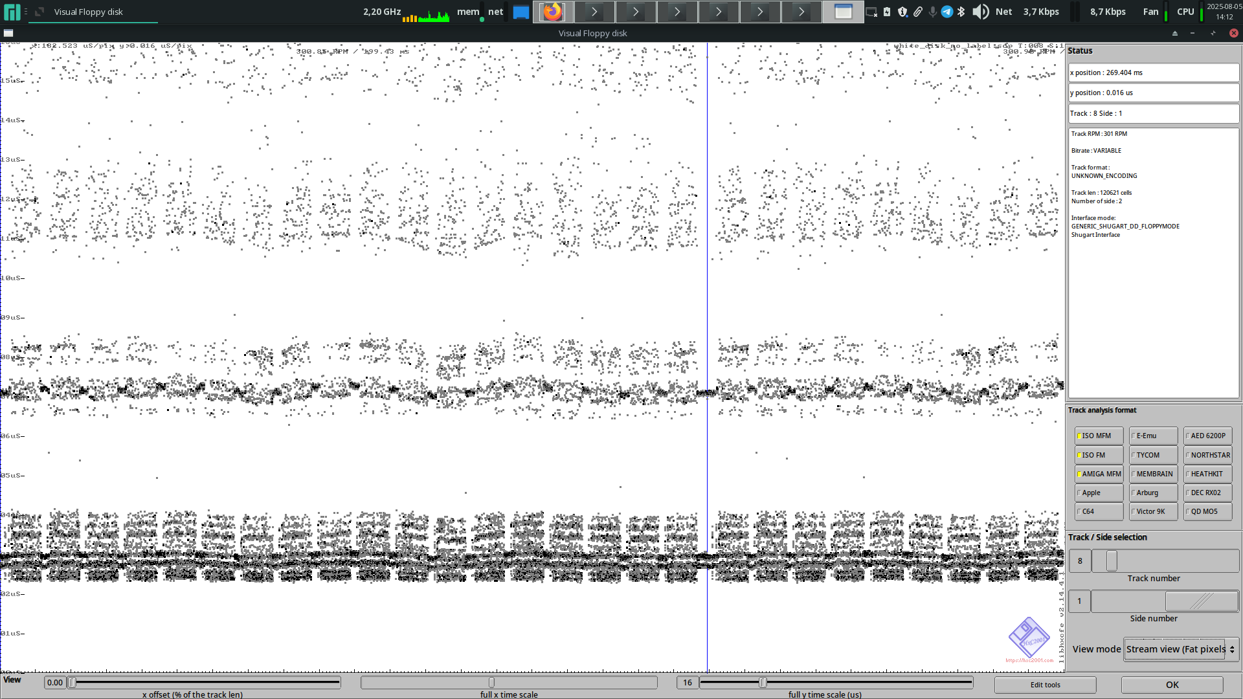Click the x offset value field 0.00

(55, 682)
